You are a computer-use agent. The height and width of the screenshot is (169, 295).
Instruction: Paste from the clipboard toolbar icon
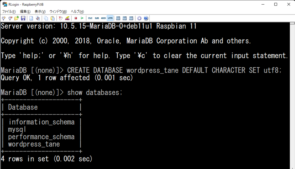click(53, 18)
